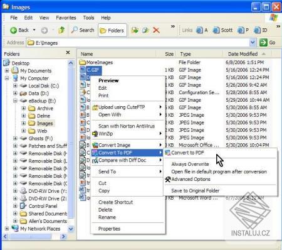
Task: Select DVD-RW Drive (Y:) icon
Action: (x=23, y=191)
